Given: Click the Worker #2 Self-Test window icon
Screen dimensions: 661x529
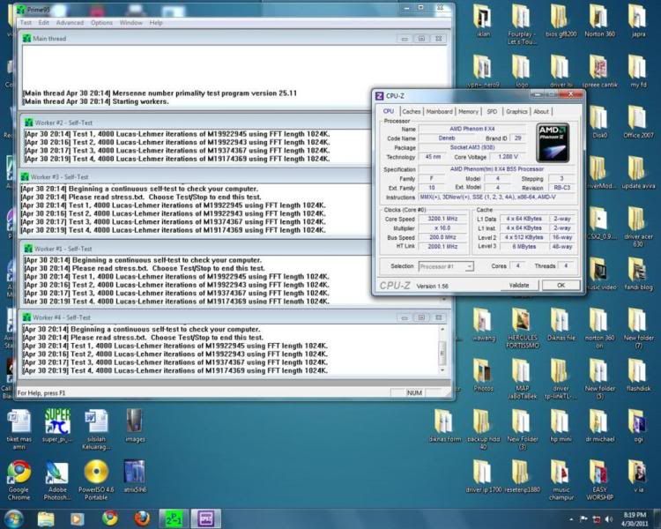Looking at the screenshot, I should pyautogui.click(x=29, y=123).
